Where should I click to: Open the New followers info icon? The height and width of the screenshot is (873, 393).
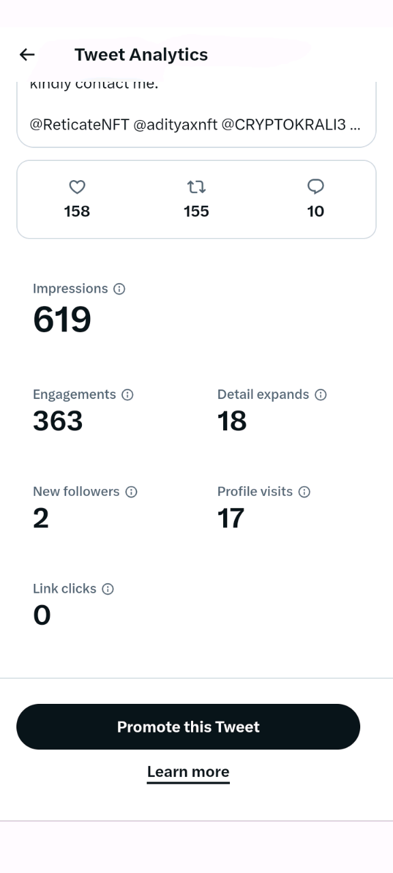132,492
